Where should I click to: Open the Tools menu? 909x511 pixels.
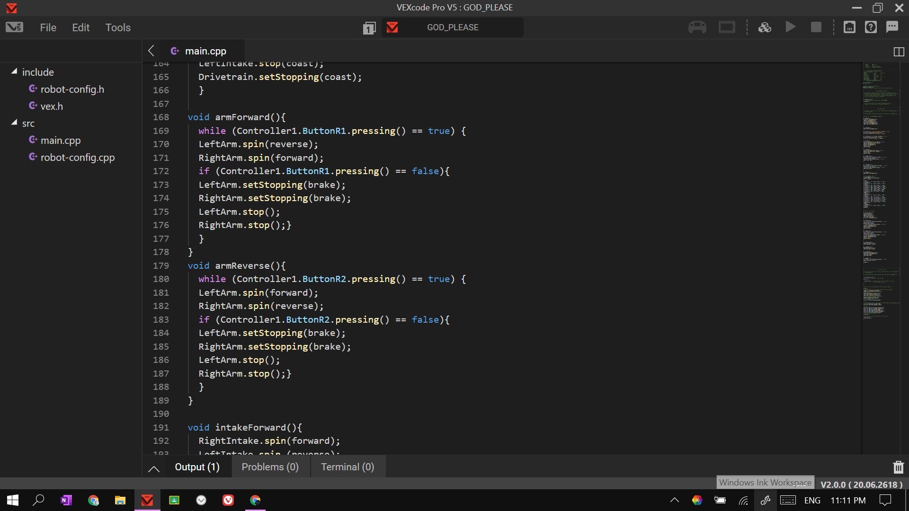(x=118, y=27)
